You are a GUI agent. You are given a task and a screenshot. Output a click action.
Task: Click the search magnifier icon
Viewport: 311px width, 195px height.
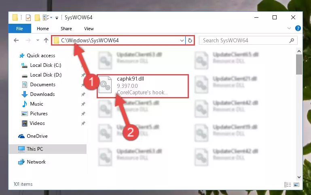click(292, 41)
